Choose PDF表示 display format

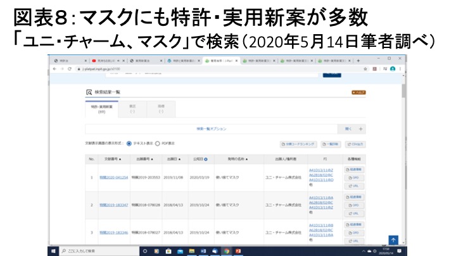tap(157, 143)
